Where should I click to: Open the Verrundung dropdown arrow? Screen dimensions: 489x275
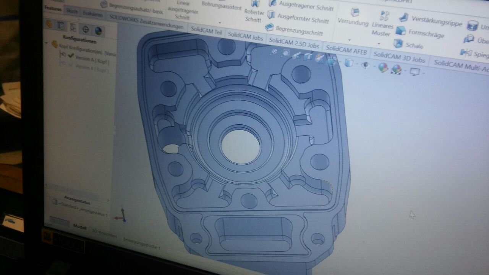point(350,39)
